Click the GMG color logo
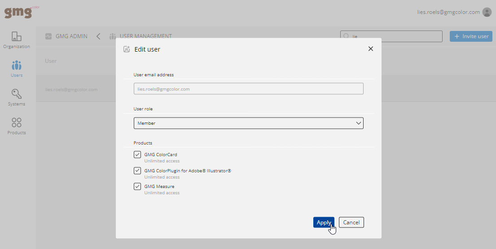The image size is (496, 249). 22,12
